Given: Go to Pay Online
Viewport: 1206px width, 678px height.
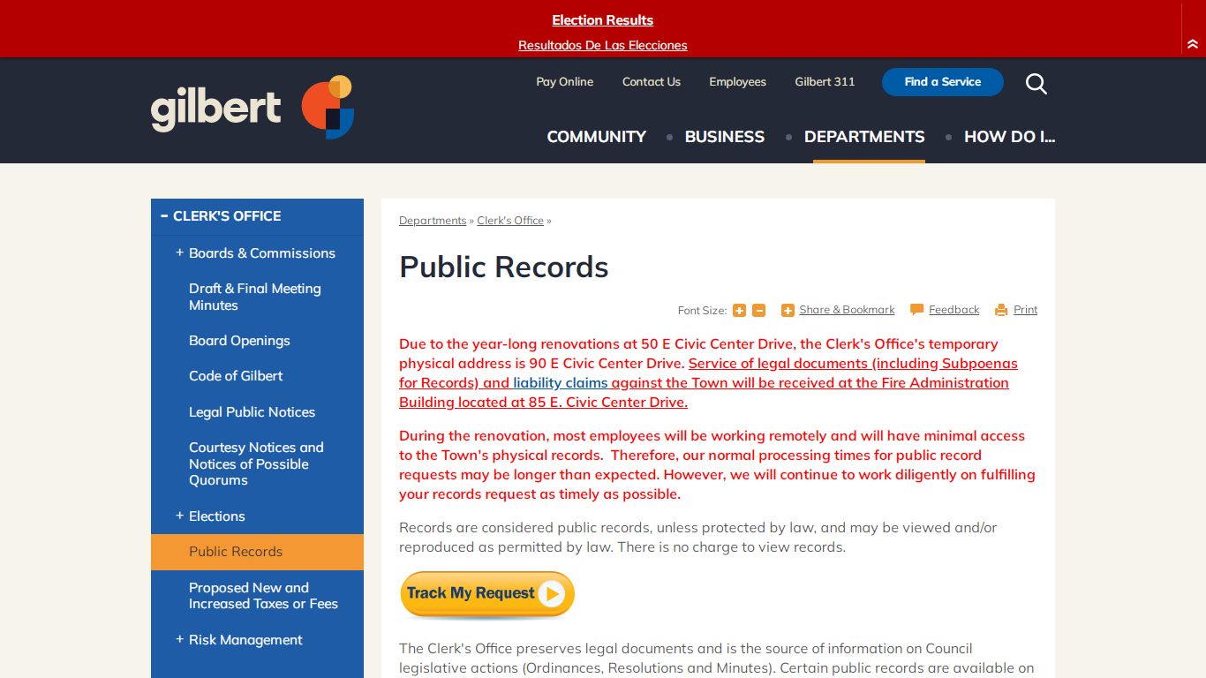Looking at the screenshot, I should point(564,81).
